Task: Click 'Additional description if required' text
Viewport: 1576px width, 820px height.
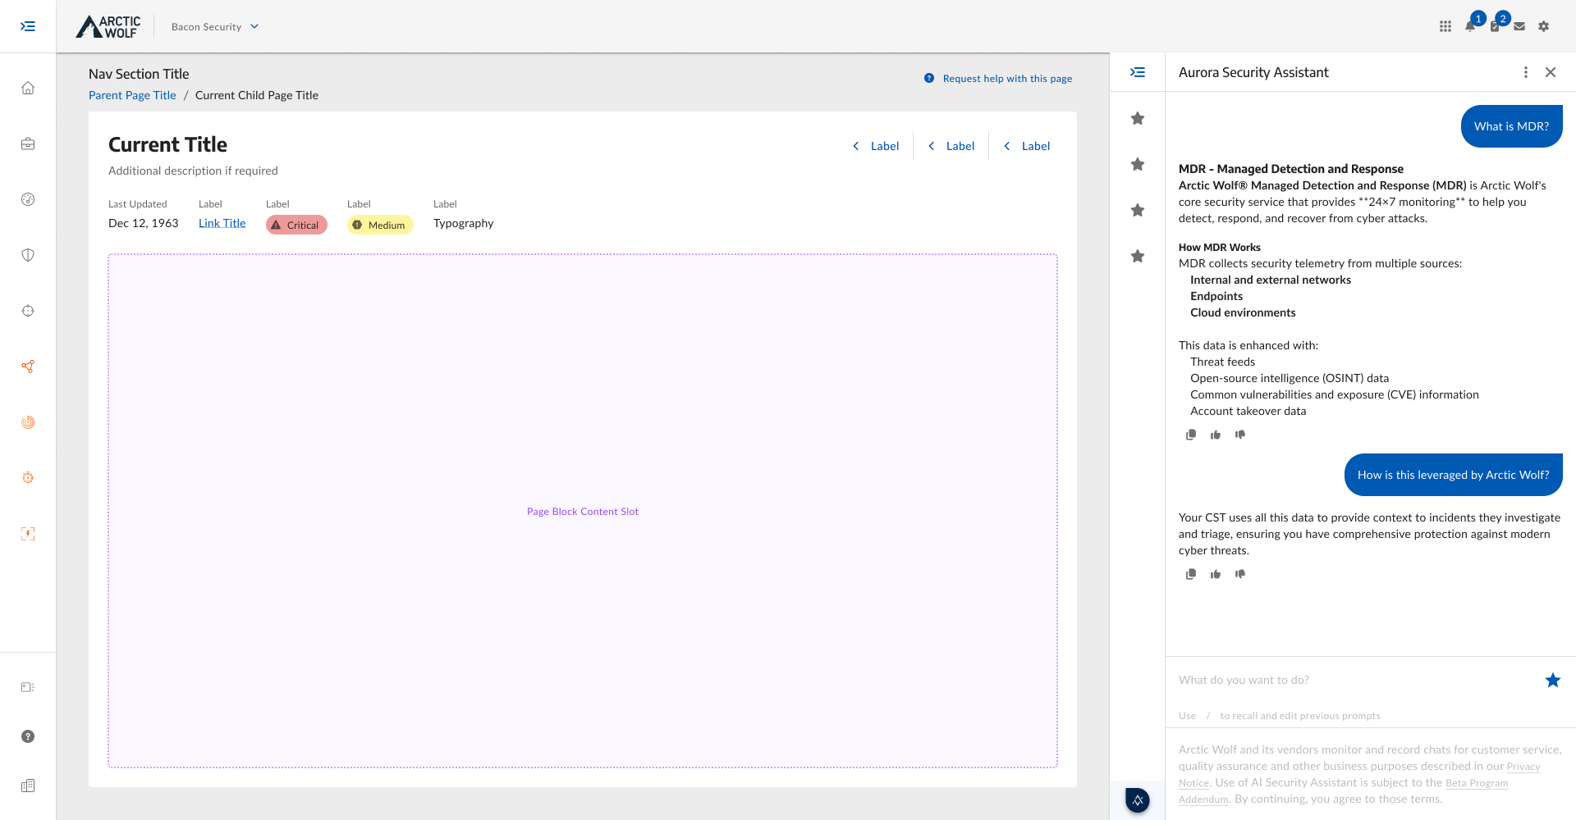Action: tap(193, 171)
